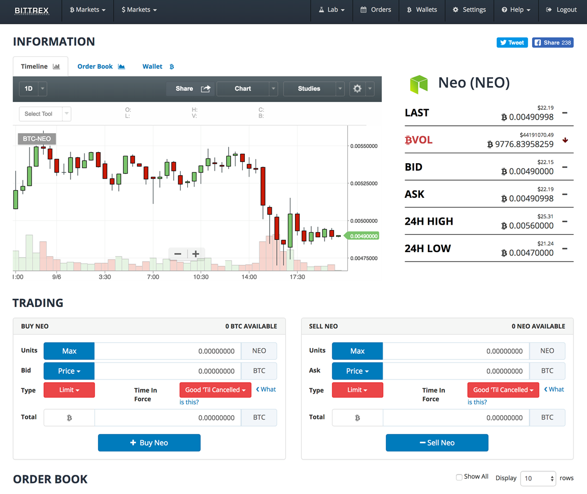
Task: Click the Tweet button
Action: tap(512, 42)
